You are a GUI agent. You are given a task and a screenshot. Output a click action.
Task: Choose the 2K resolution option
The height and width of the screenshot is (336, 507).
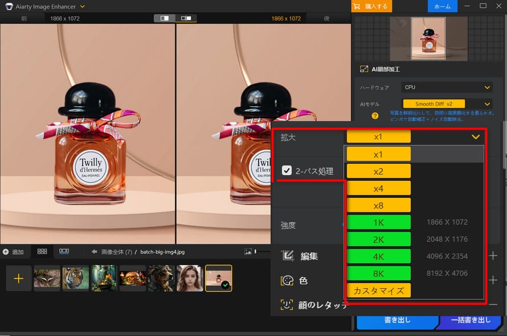coord(378,239)
